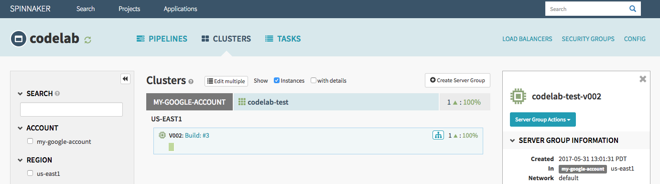Viewport: 660px width, 184px height.
Task: Switch to the PIPELINES tab
Action: 162,39
